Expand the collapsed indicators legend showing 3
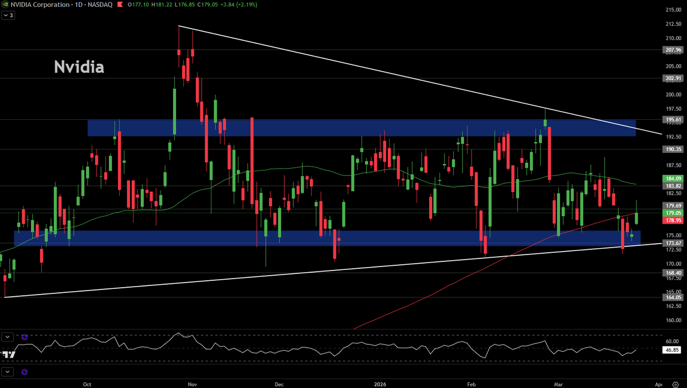Screen dimensions: 687x388 [x=9, y=15]
